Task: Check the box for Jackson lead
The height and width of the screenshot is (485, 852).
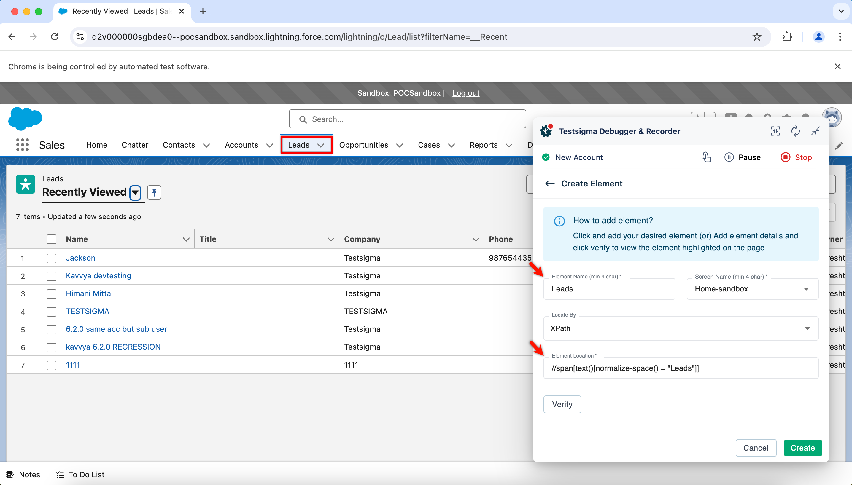Action: [x=51, y=258]
